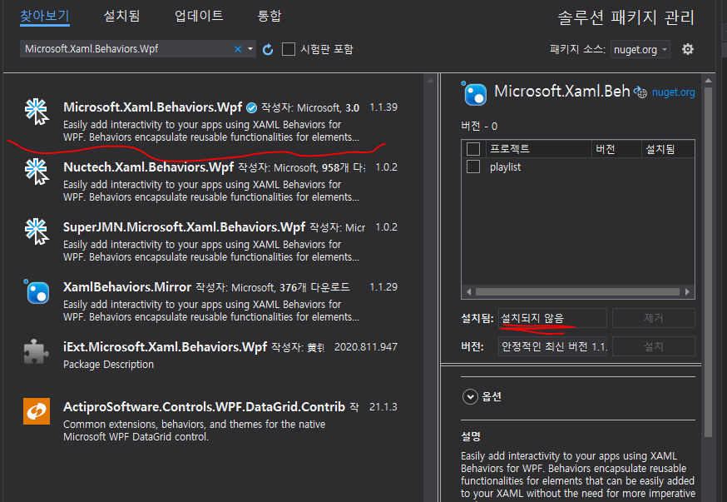Click the package list scroll up arrow
This screenshot has width=727, height=502.
(x=430, y=81)
